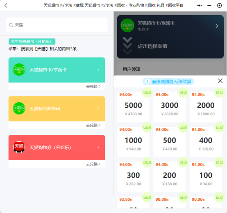
Task: Click the 自动 badge on the 5000 card
Action: click(x=147, y=92)
